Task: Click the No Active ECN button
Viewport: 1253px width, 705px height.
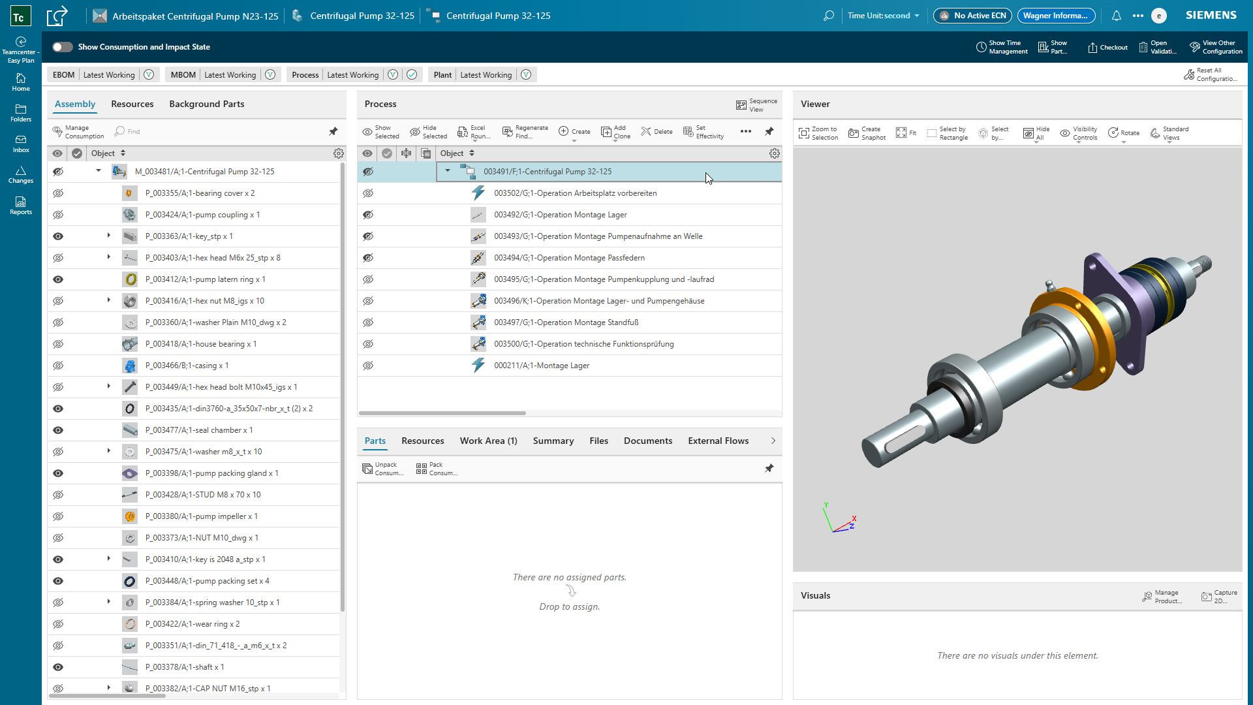Action: [972, 16]
